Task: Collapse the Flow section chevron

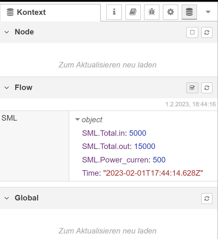Action: click(7, 88)
